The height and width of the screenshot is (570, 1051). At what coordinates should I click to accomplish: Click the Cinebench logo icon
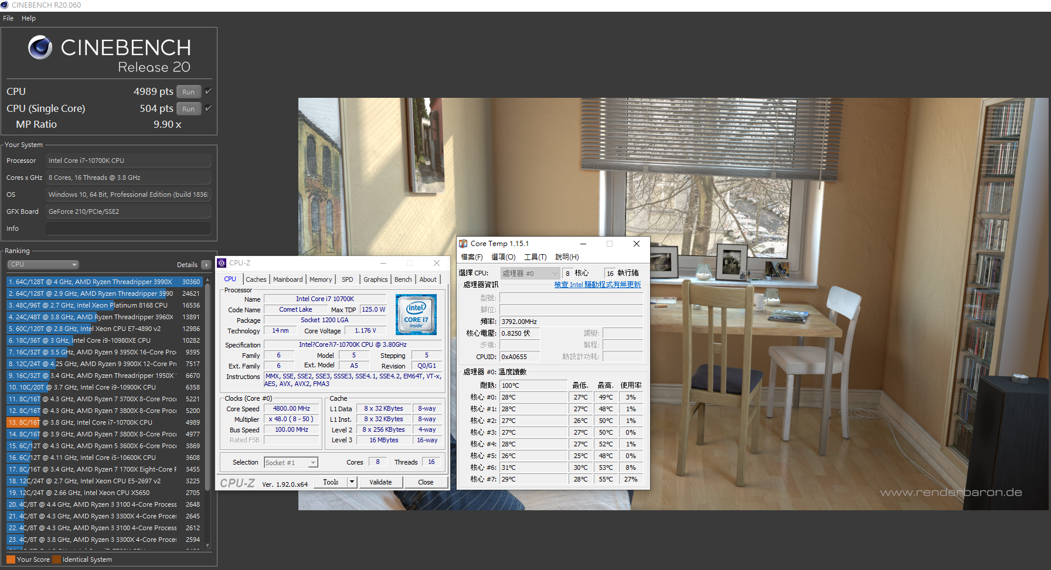(x=40, y=47)
